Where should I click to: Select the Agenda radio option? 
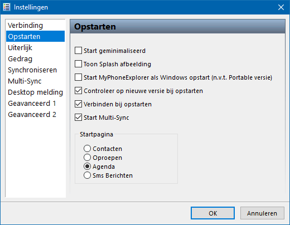pyautogui.click(x=87, y=167)
